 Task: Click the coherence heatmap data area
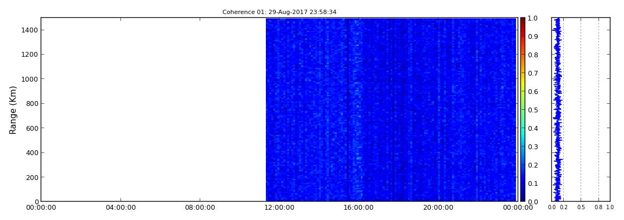(391, 109)
